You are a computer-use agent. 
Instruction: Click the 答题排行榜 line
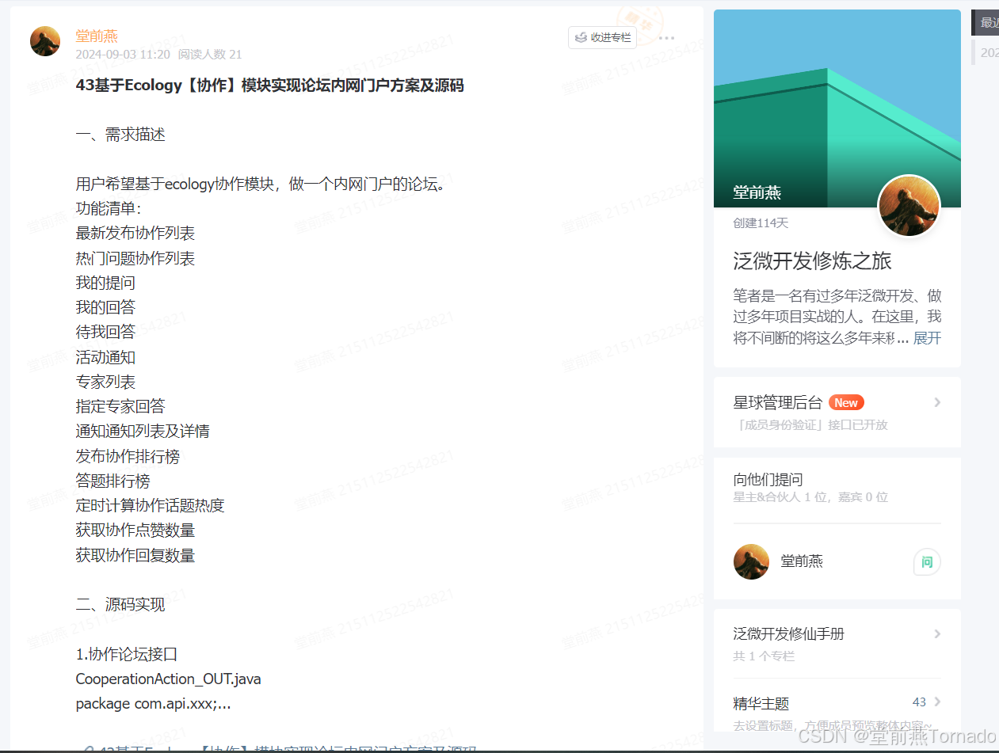[x=112, y=481]
